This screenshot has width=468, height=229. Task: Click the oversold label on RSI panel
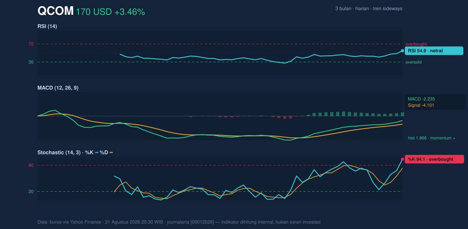[x=413, y=62]
